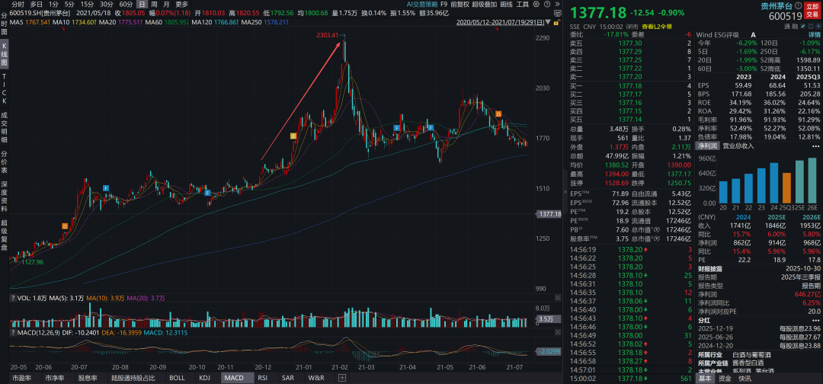This screenshot has height=384, width=823.
Task: Open the 更多 more periods dropdown
Action: (x=181, y=5)
